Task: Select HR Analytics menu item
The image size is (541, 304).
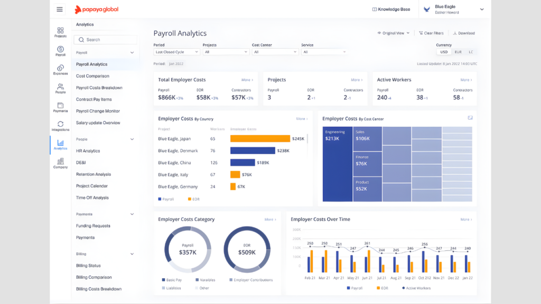Action: click(x=88, y=151)
